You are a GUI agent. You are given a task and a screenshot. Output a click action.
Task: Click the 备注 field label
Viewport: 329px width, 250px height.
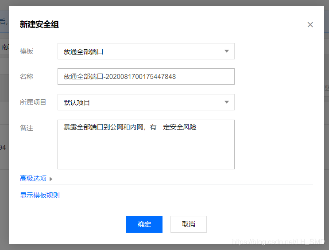[x=27, y=128]
